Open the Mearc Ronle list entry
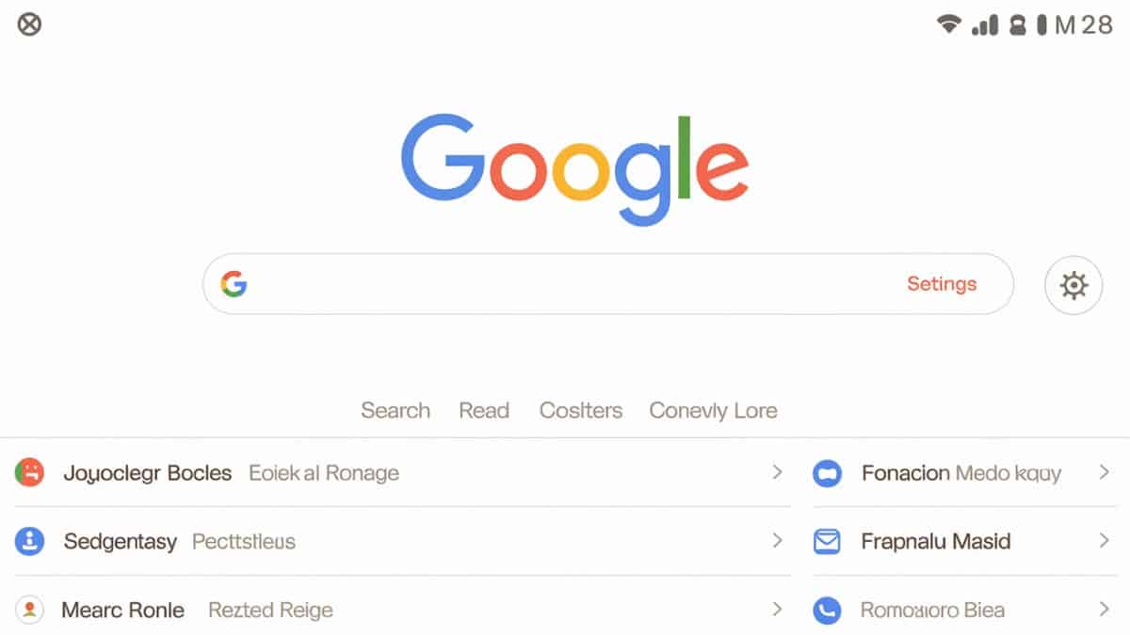Viewport: 1130px width, 635px height. (122, 611)
